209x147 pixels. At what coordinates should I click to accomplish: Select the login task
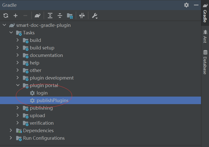coord(42,93)
